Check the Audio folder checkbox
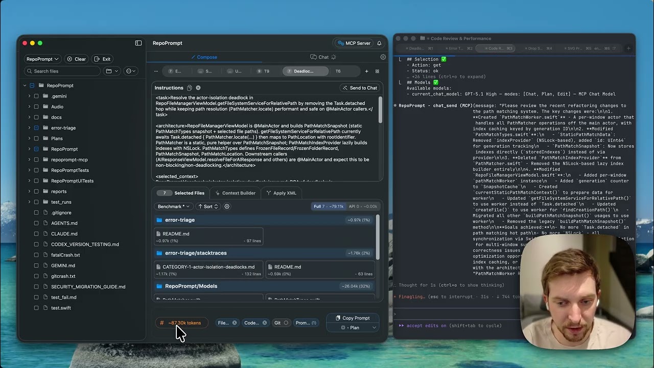Viewport: 654px width, 368px height. 36,107
